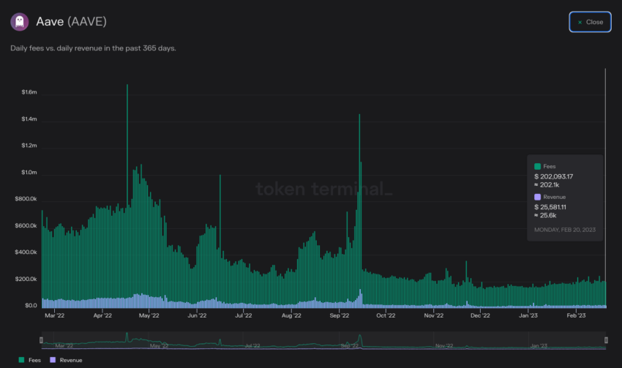Click the "Jul '22" x-axis label

point(244,315)
